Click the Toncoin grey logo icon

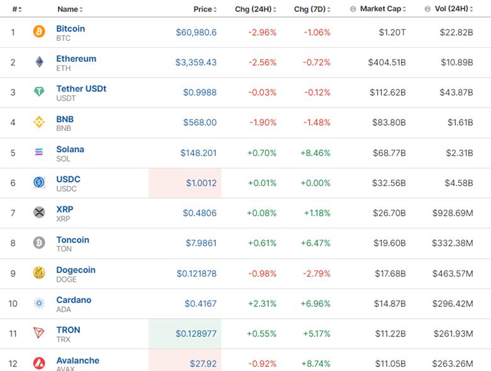(x=39, y=243)
